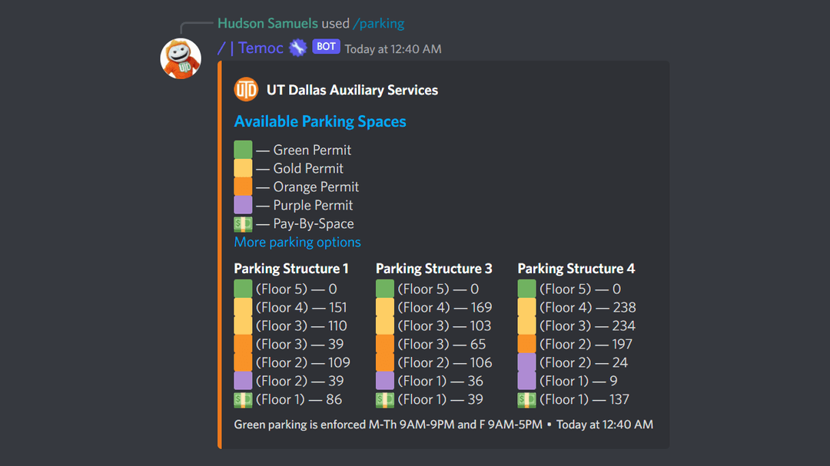Click the Temoc bot avatar
The image size is (830, 466).
181,59
